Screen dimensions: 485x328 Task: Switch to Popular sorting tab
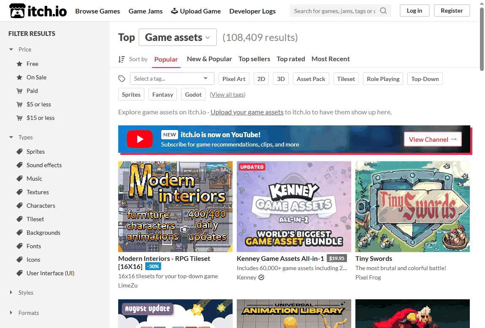tap(166, 59)
